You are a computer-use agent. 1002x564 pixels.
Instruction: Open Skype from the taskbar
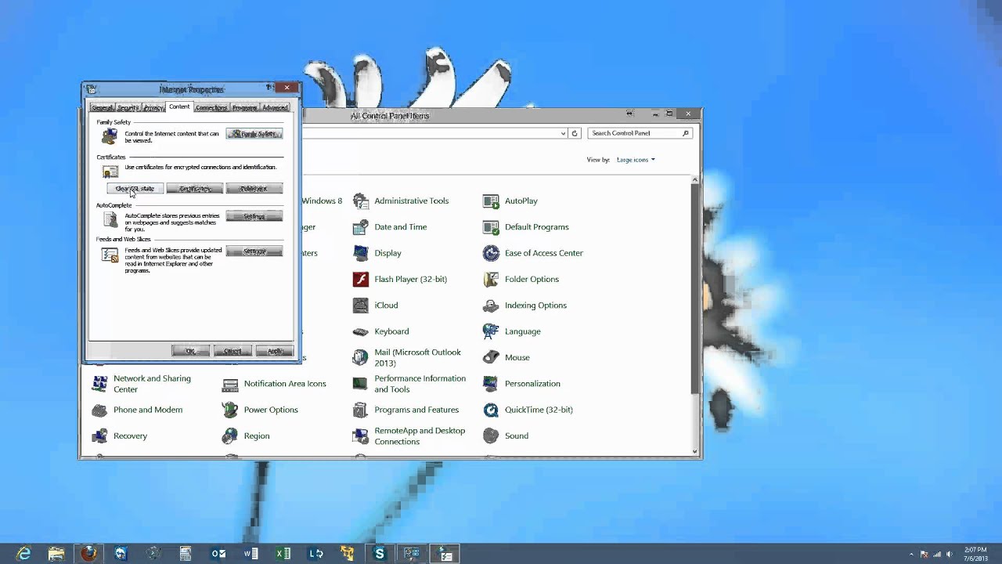click(x=380, y=553)
